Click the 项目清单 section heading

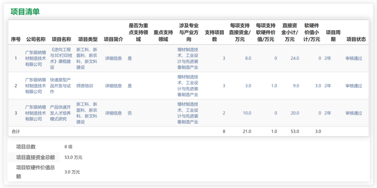coord(25,11)
